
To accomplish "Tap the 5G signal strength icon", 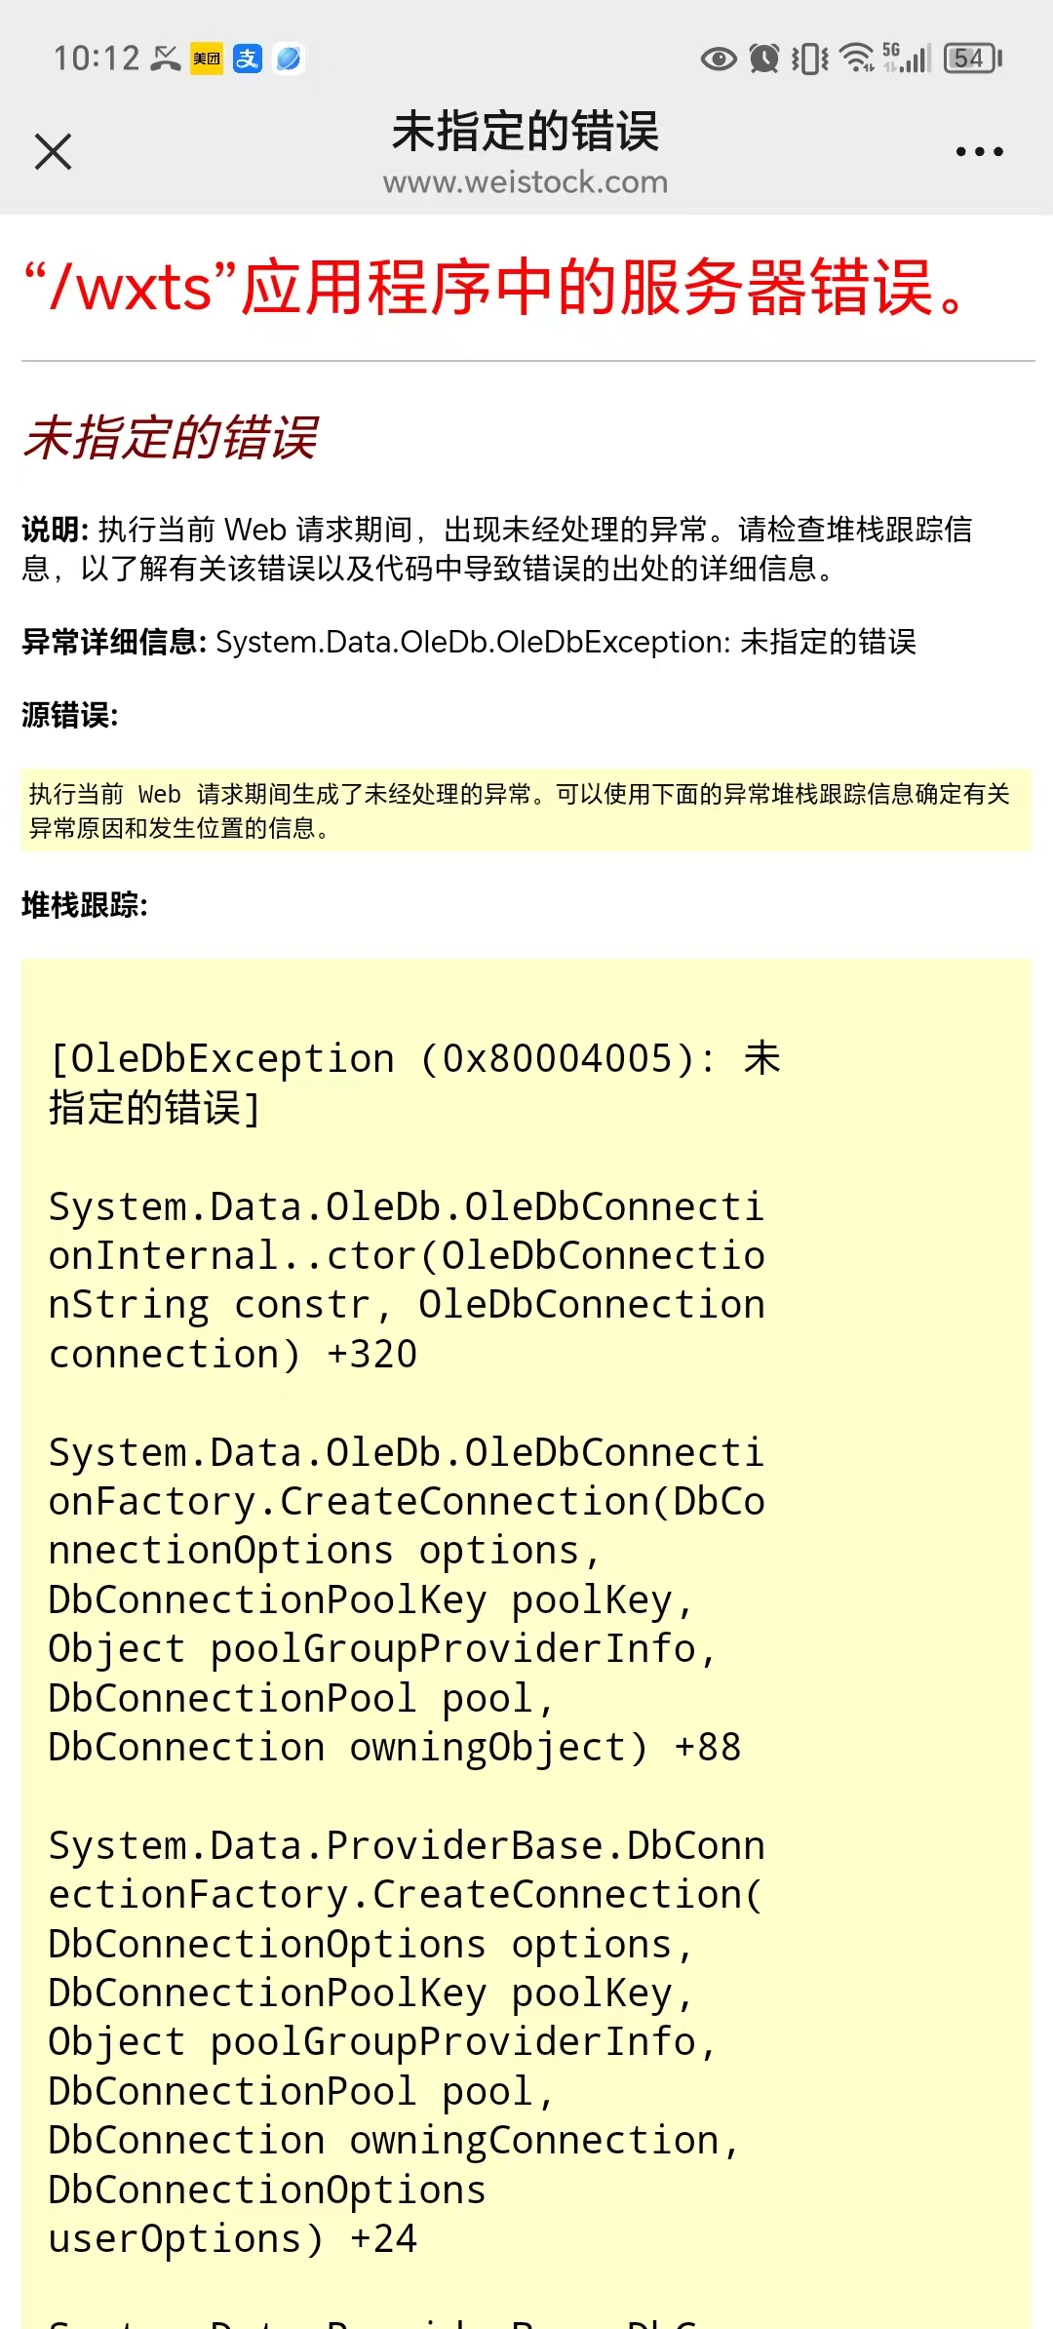I will tap(907, 59).
